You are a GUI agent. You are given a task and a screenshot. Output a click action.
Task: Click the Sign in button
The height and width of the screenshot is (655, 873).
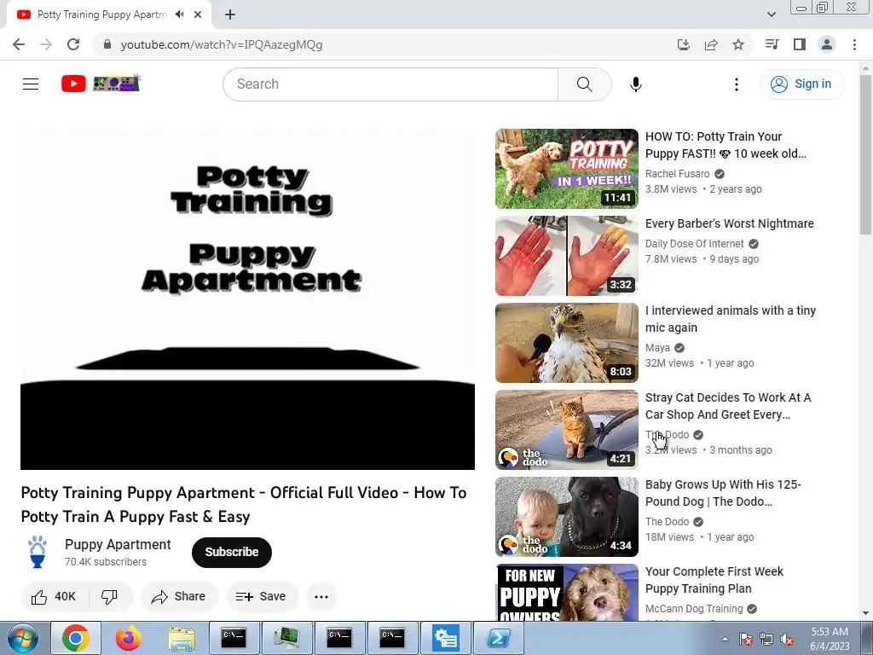coord(801,84)
